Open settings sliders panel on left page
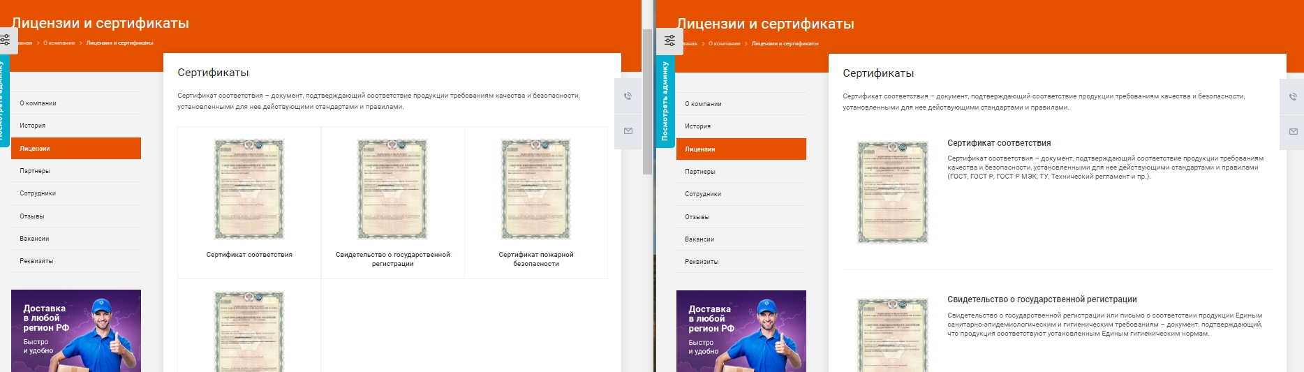1304x372 pixels. coord(6,40)
